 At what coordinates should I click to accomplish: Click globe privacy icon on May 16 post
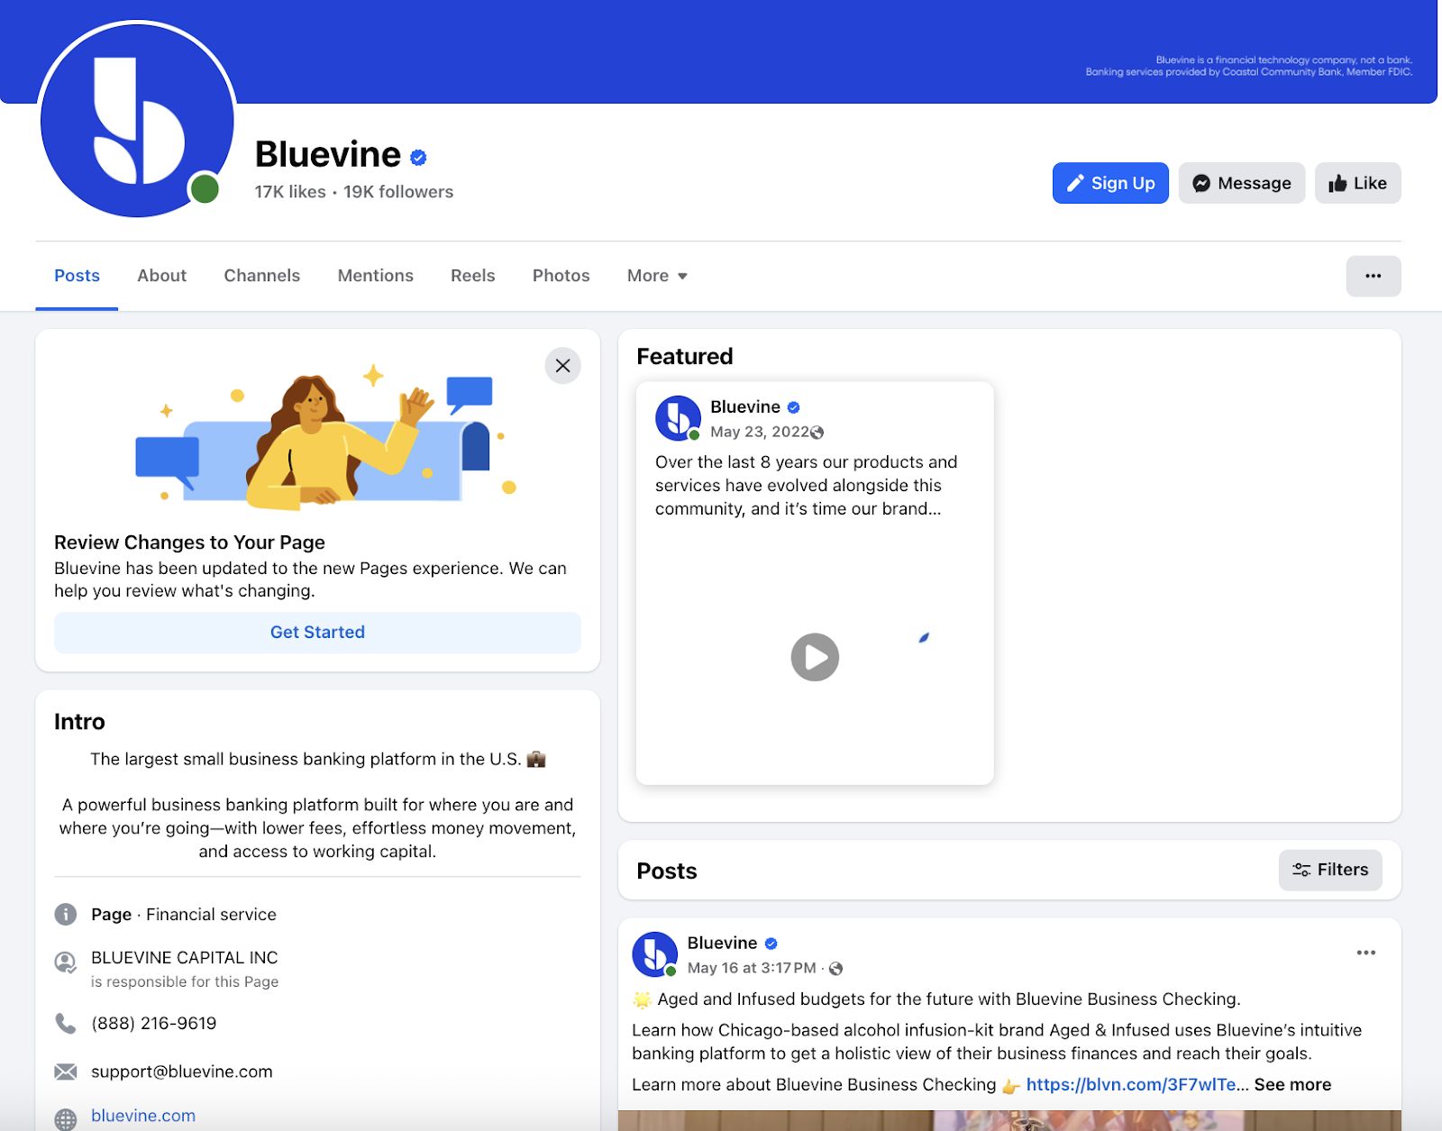coord(835,969)
